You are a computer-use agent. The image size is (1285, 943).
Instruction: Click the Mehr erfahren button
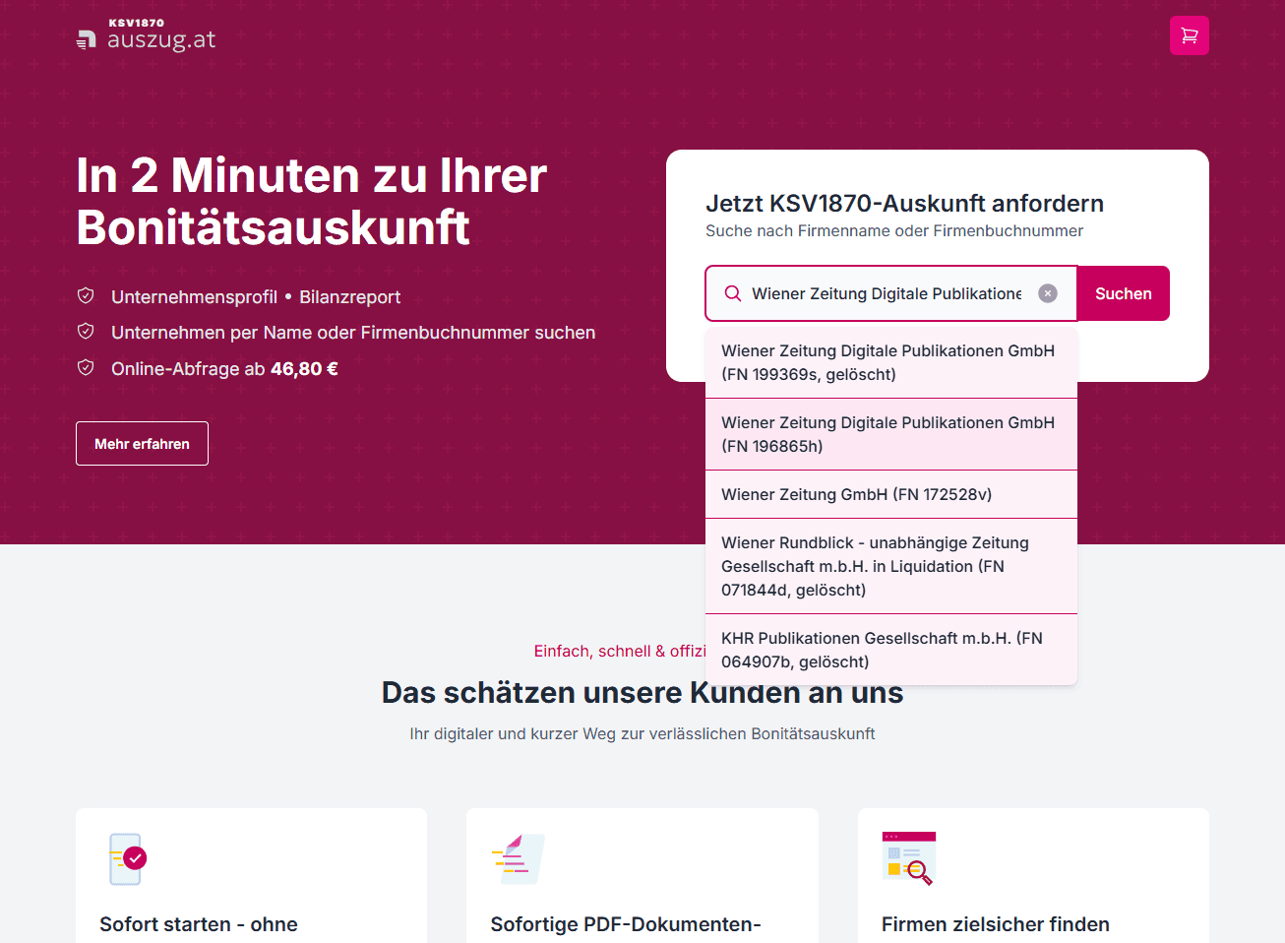coord(142,444)
